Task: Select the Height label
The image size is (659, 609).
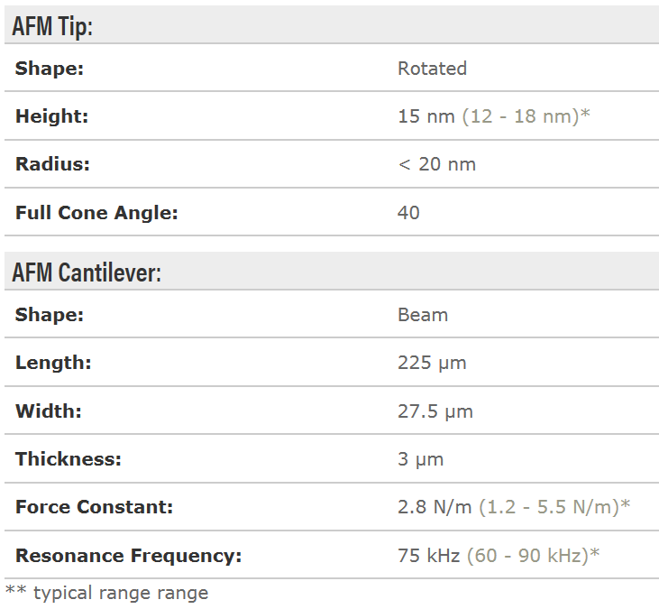Action: tap(51, 116)
